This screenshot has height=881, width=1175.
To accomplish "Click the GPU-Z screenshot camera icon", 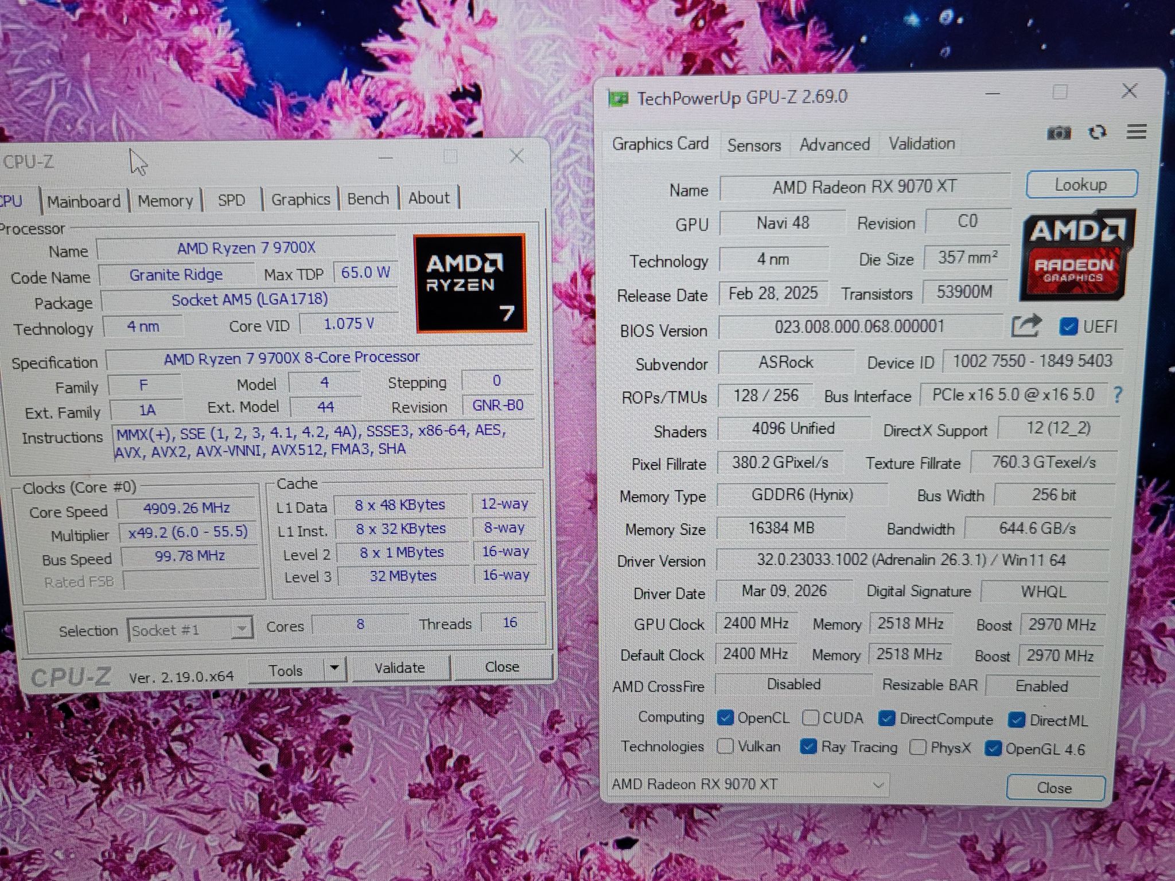I will click(1059, 133).
